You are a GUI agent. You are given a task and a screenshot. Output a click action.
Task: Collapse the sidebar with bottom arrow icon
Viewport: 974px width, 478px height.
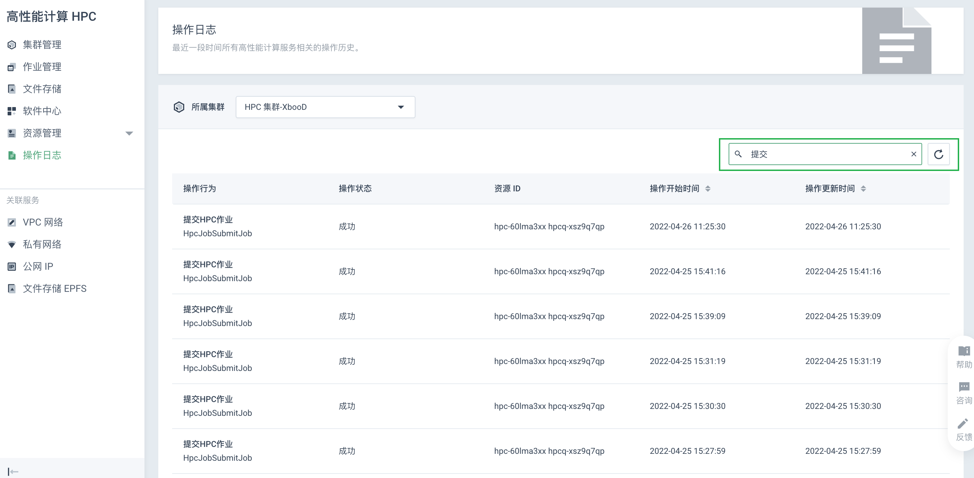pyautogui.click(x=13, y=471)
